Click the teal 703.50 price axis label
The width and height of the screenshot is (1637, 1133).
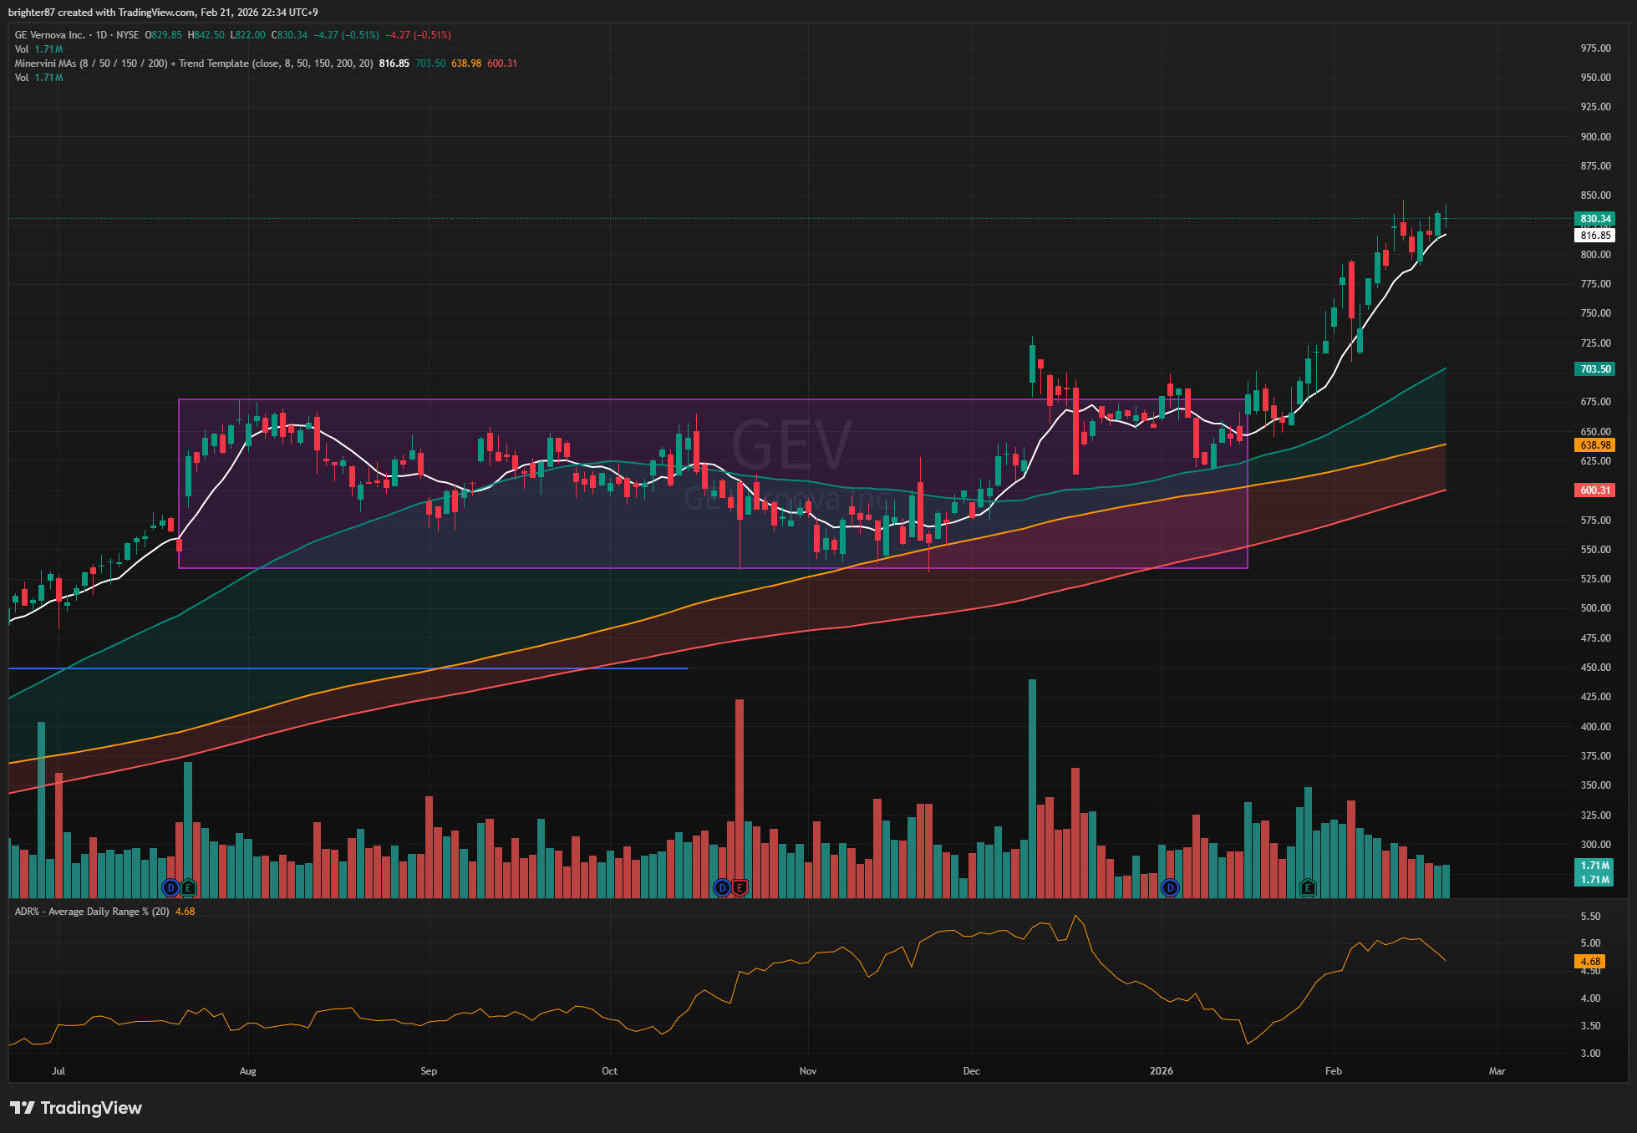[1594, 369]
